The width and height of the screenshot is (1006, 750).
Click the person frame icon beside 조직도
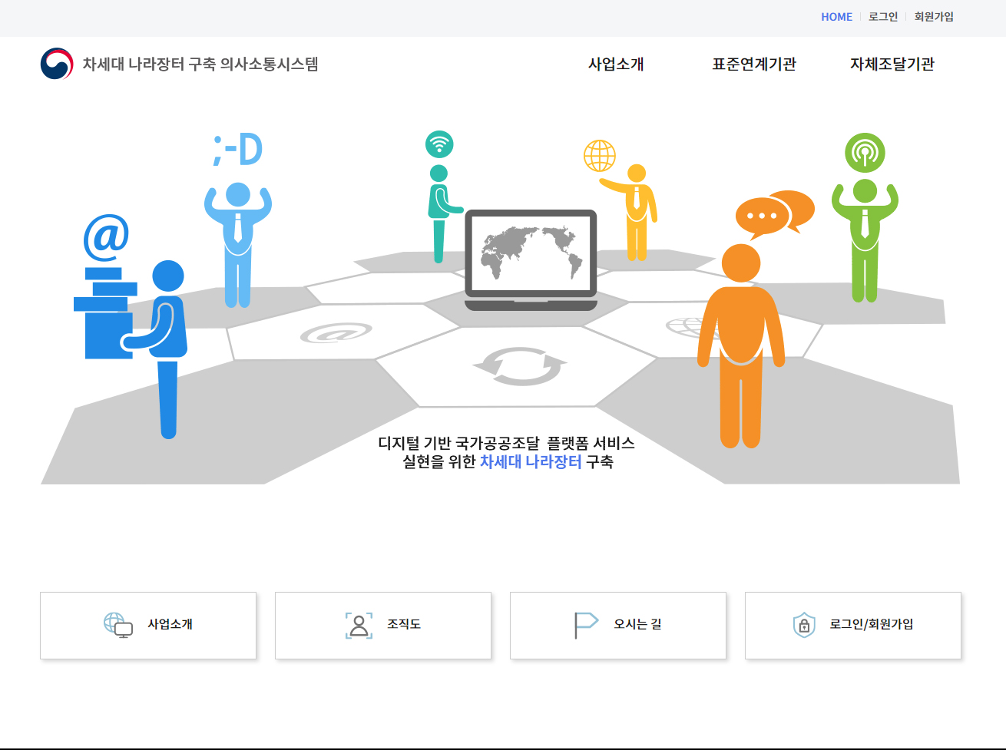359,625
